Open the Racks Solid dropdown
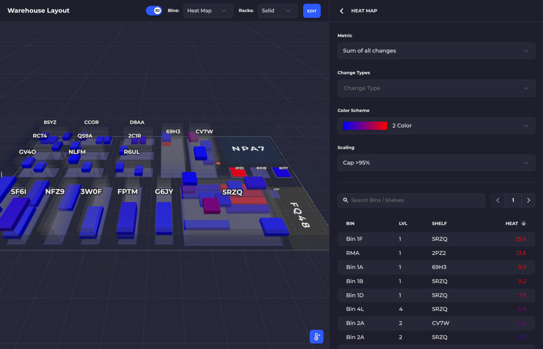543x349 pixels. pos(278,11)
